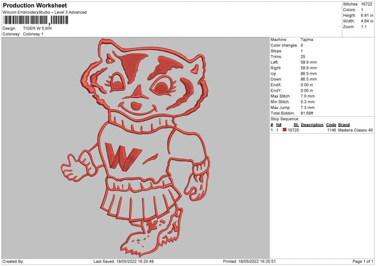Click the 'Color changes:' label

click(284, 45)
